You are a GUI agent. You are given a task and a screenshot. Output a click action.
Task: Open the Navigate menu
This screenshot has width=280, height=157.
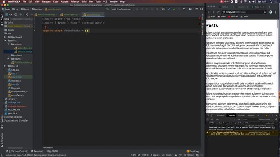point(46,2)
